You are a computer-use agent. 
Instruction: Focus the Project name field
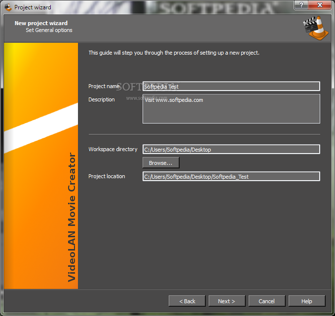pyautogui.click(x=231, y=86)
